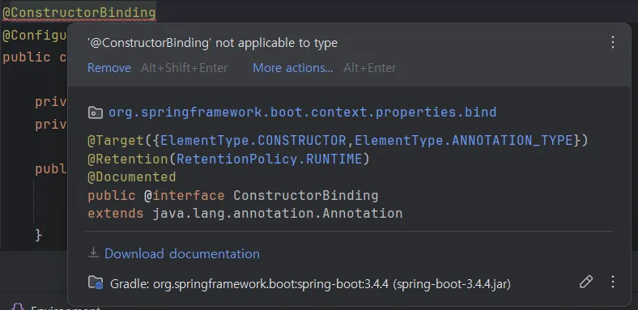638x310 pixels.
Task: Click the Remove quick-fix link
Action: 109,68
